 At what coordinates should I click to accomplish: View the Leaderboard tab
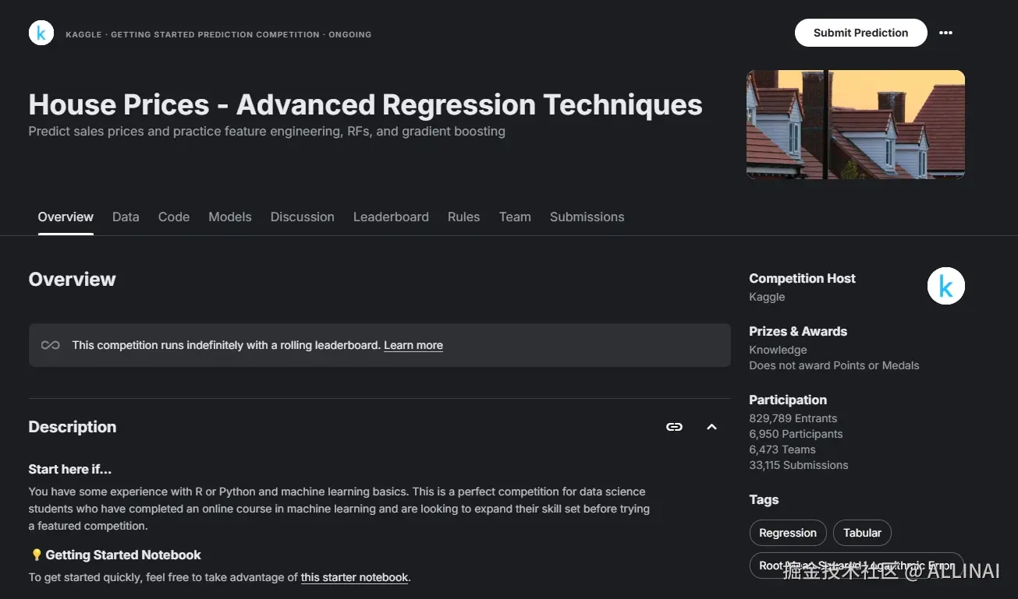click(x=391, y=217)
